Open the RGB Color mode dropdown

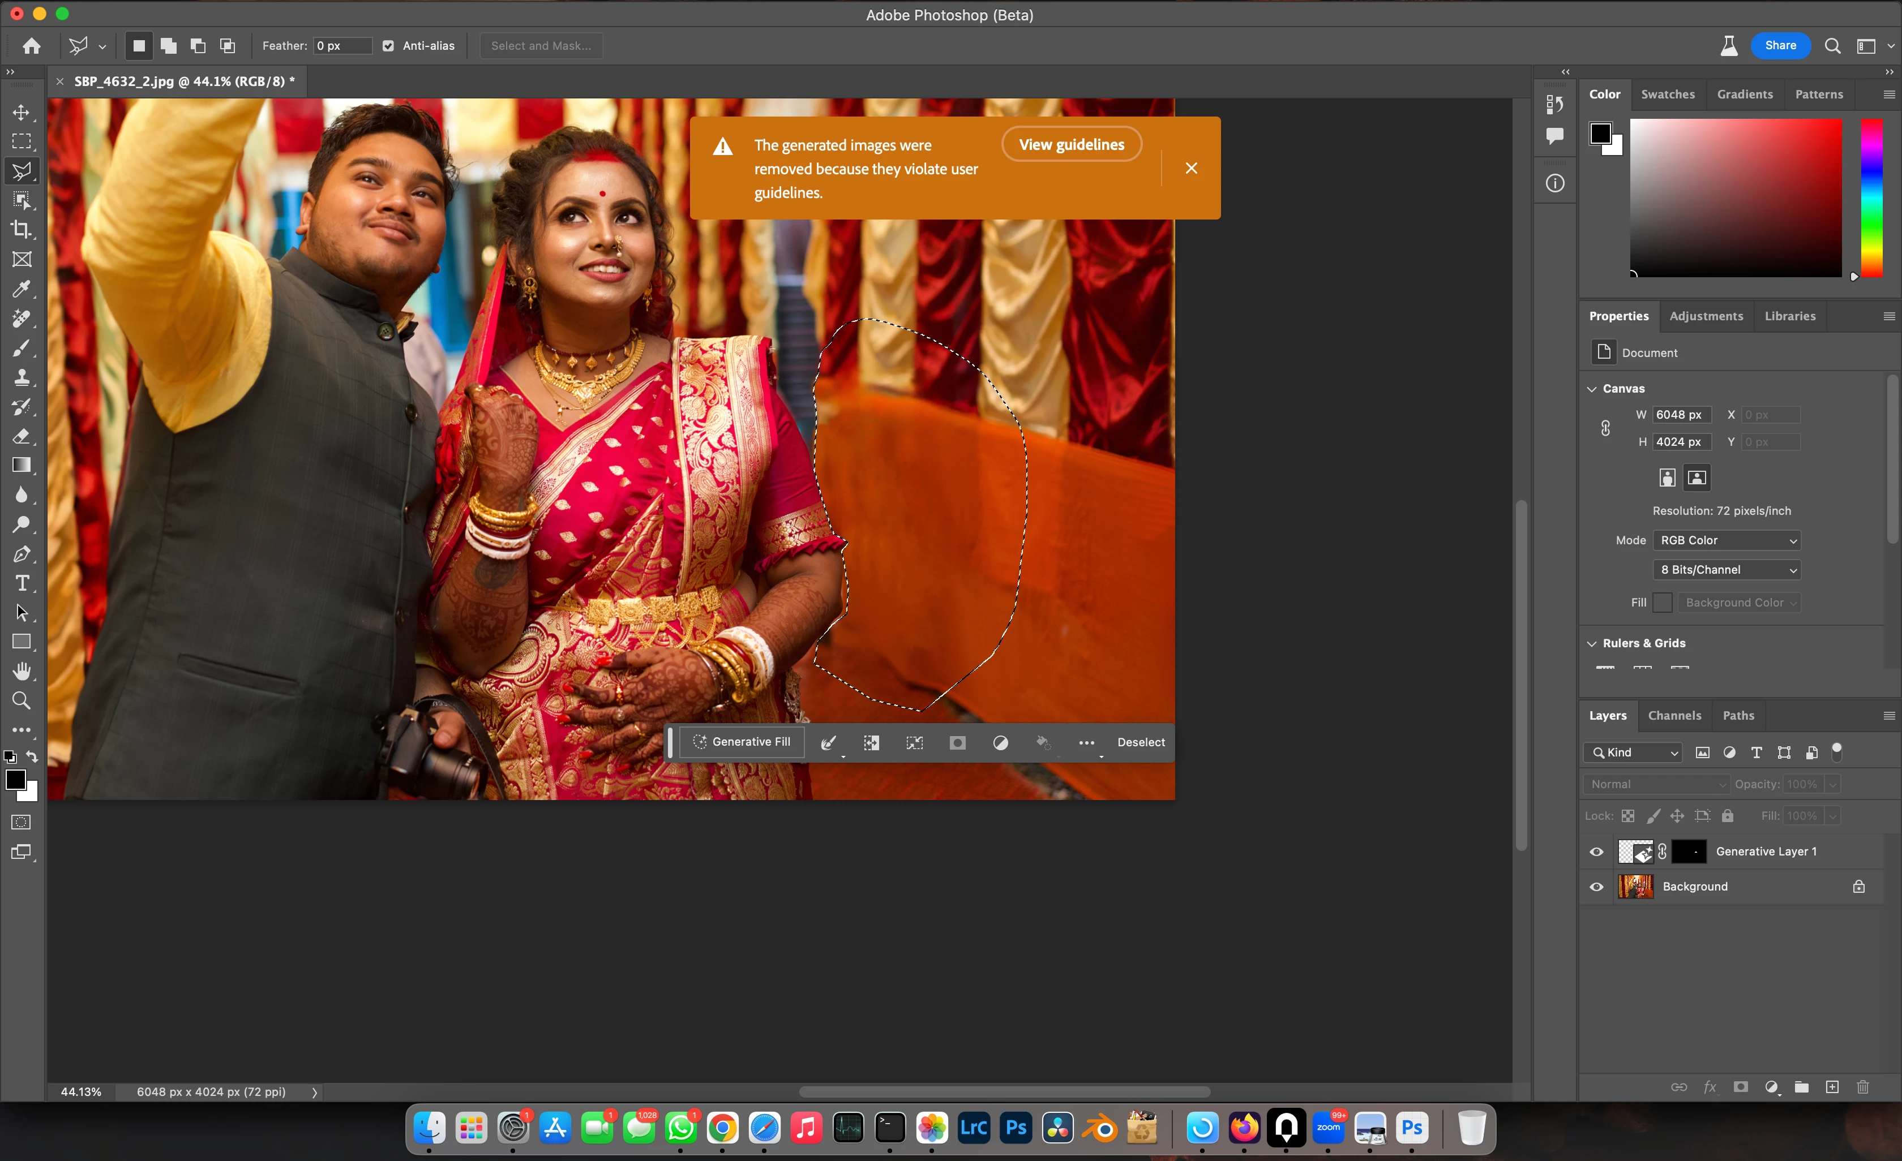1727,541
